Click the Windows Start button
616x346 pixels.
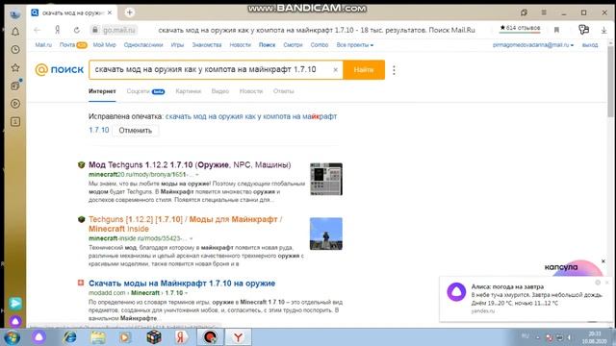point(13,337)
